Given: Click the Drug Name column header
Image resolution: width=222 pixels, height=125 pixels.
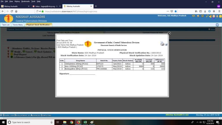Looking at the screenshot, I should (x=80, y=61).
